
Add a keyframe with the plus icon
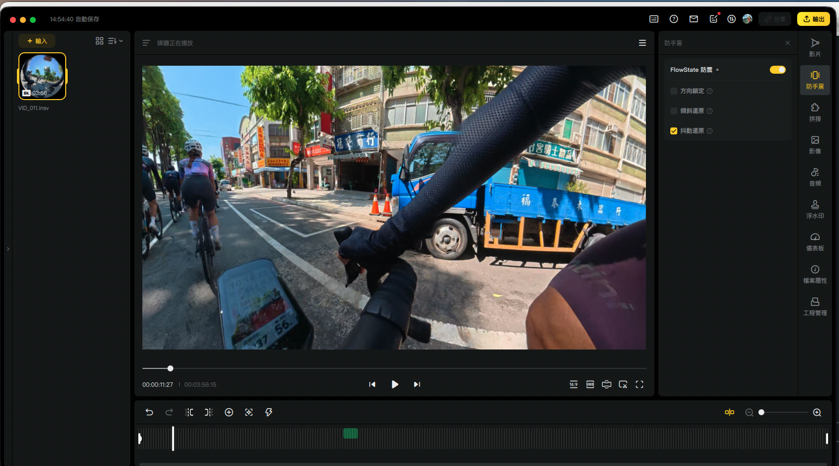pos(229,412)
